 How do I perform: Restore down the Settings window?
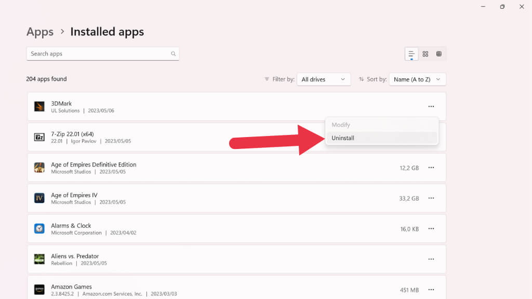point(502,6)
